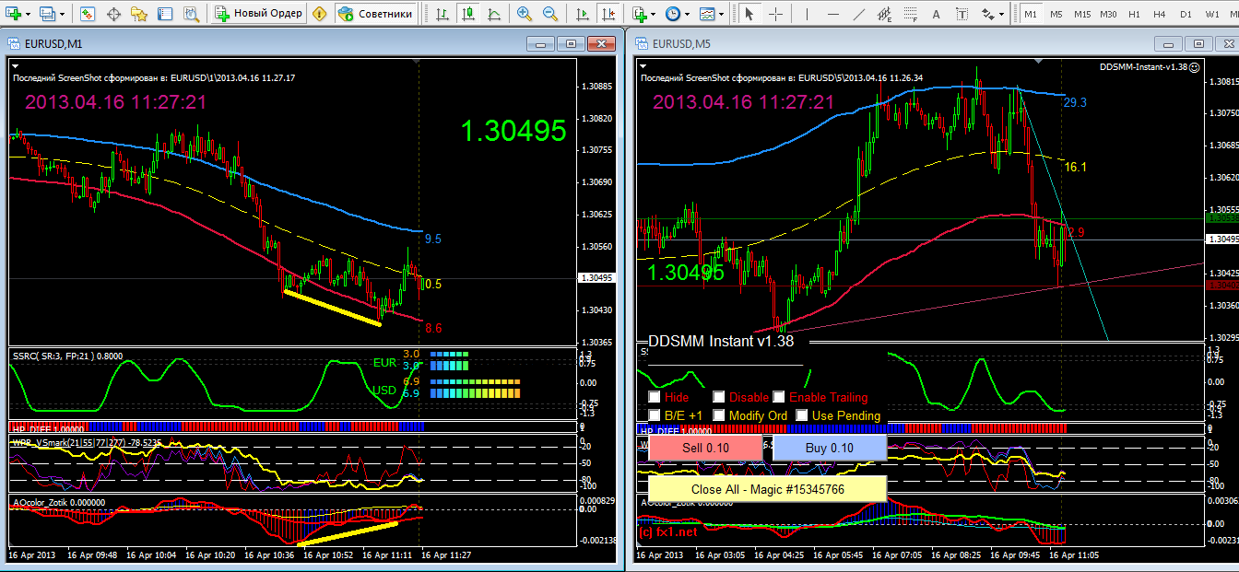
Task: Tick the Use Pending checkbox
Action: pos(802,415)
